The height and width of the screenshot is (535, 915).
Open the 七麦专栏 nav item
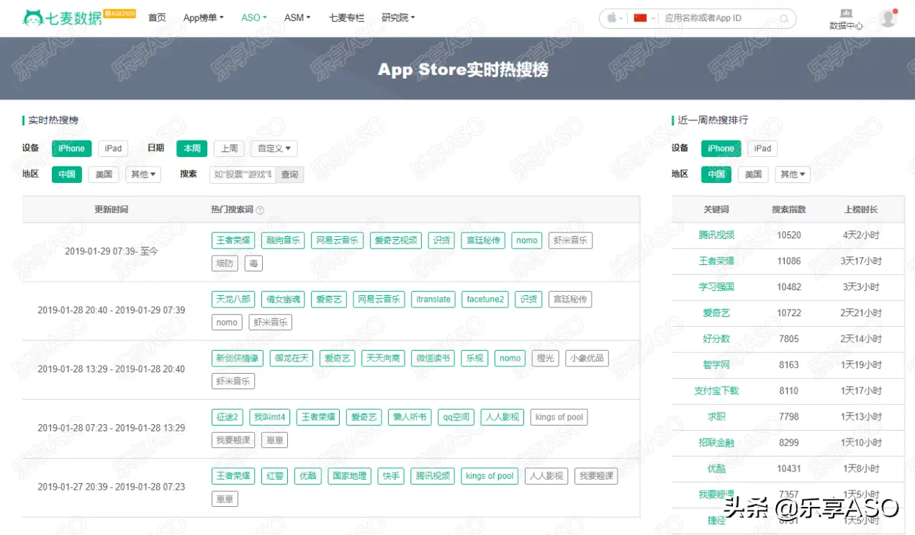(346, 18)
